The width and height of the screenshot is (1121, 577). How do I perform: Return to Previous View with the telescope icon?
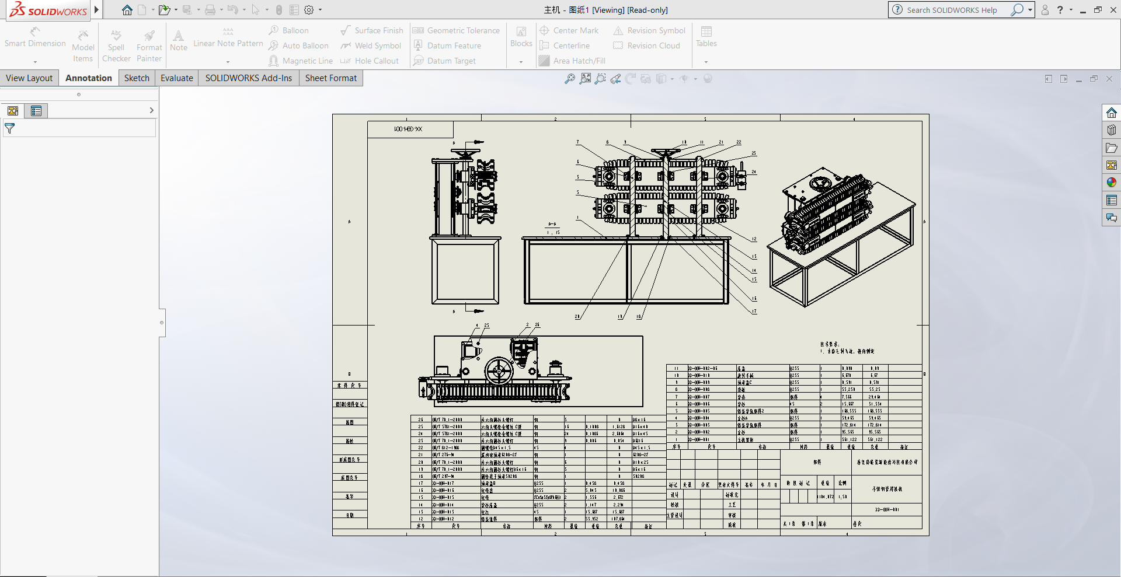(615, 79)
